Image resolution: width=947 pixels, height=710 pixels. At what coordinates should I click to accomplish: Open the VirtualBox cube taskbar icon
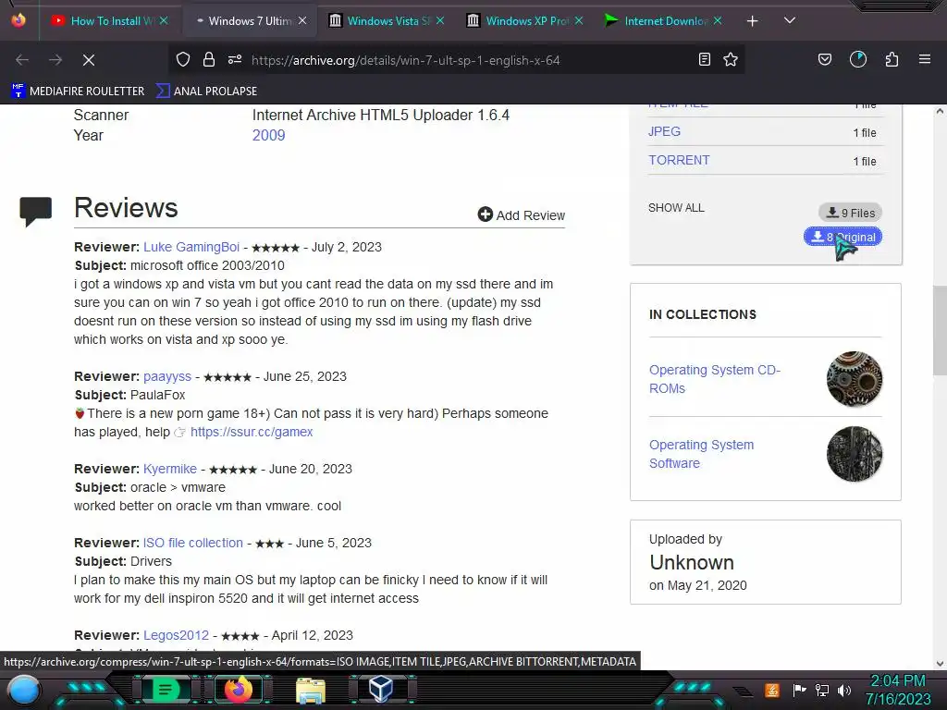click(381, 689)
